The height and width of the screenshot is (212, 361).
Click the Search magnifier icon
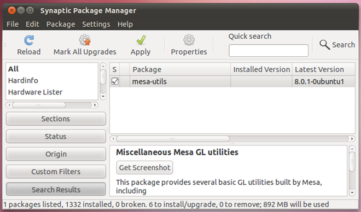324,45
